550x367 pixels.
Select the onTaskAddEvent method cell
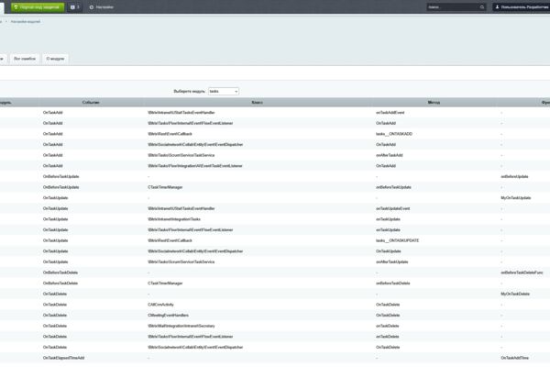pyautogui.click(x=390, y=113)
